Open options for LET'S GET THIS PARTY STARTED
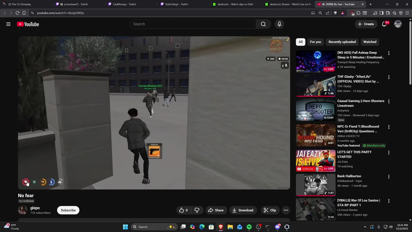The height and width of the screenshot is (232, 412). [x=389, y=152]
